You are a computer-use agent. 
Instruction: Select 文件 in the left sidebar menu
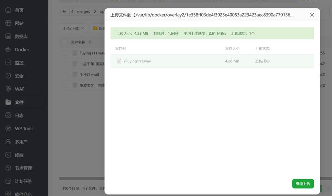coord(19,102)
